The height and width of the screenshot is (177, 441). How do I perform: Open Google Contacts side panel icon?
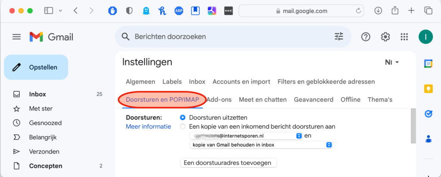pos(429,139)
